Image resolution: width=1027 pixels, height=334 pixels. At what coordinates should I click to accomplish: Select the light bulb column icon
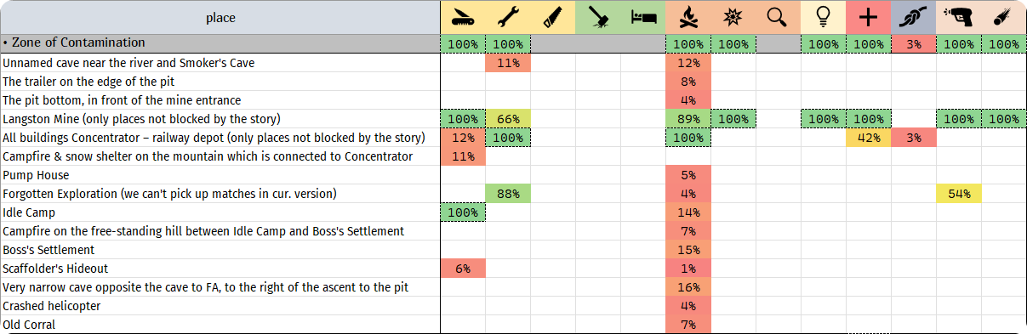[x=823, y=17]
